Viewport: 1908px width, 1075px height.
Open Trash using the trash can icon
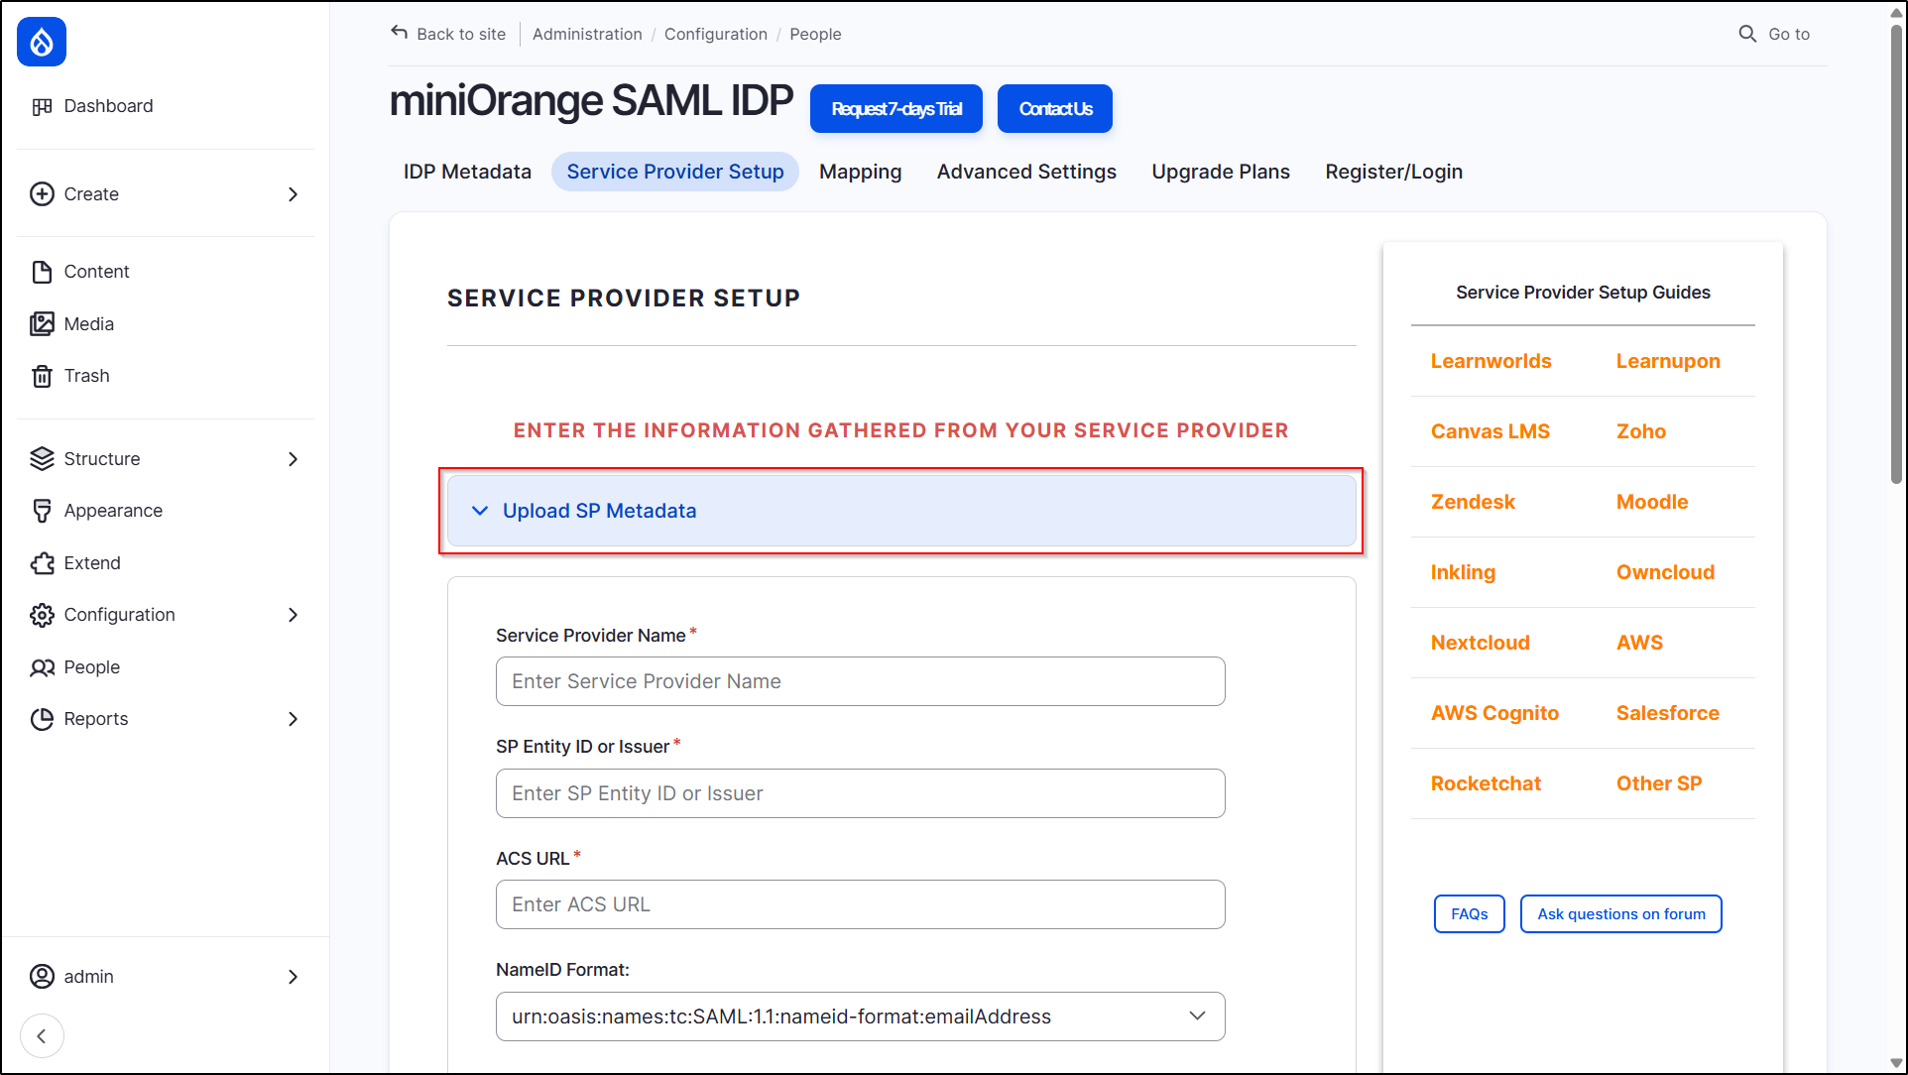click(x=42, y=375)
